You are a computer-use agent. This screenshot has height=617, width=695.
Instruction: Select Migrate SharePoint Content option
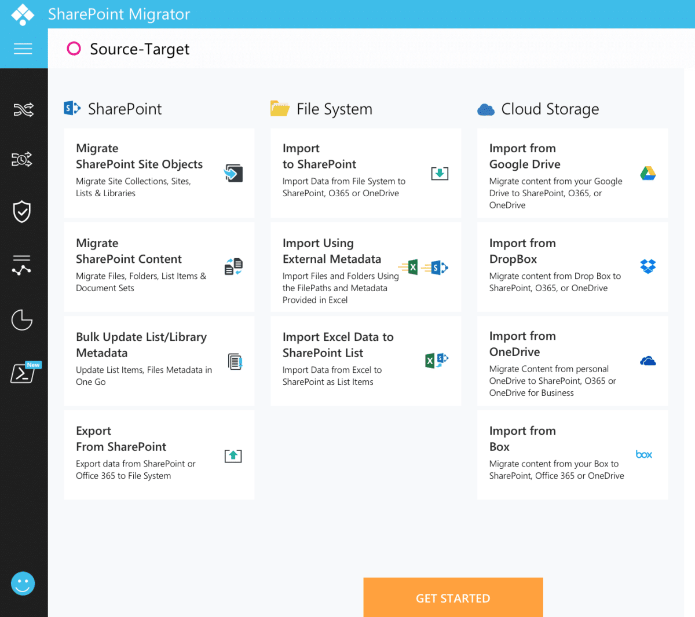[159, 267]
